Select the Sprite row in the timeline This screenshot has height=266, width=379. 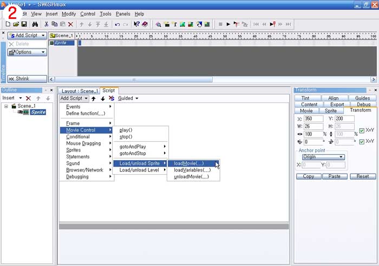(62, 43)
